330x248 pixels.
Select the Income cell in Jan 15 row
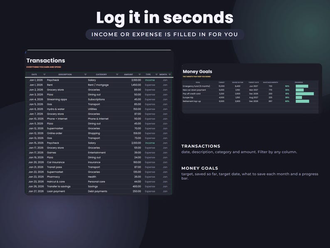coord(150,143)
